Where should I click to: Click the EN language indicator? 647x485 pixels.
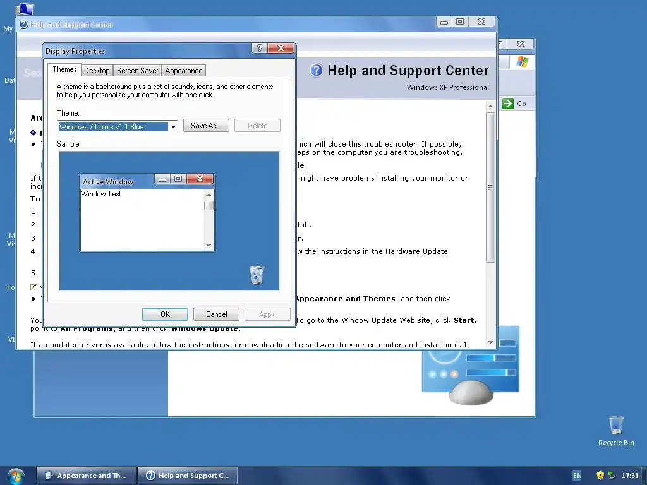(576, 476)
